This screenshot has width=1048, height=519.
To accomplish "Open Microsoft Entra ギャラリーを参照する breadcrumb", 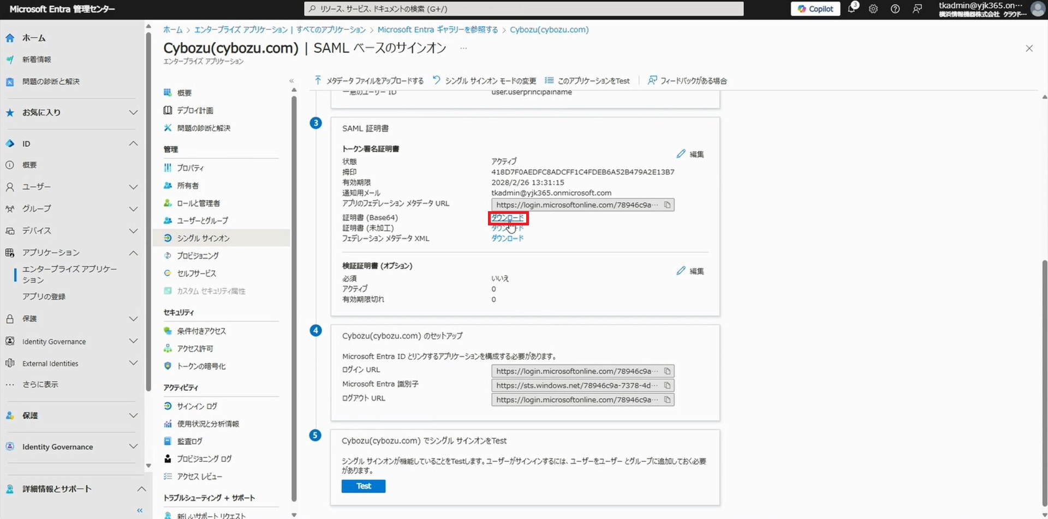I will coord(438,29).
